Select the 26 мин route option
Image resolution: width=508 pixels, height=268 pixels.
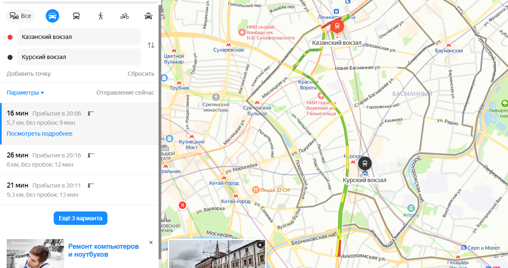79,160
